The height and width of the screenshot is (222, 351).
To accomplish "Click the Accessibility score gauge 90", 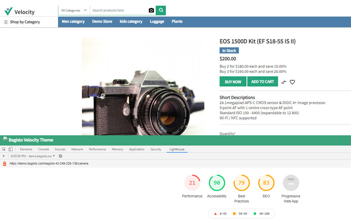I will [x=217, y=182].
